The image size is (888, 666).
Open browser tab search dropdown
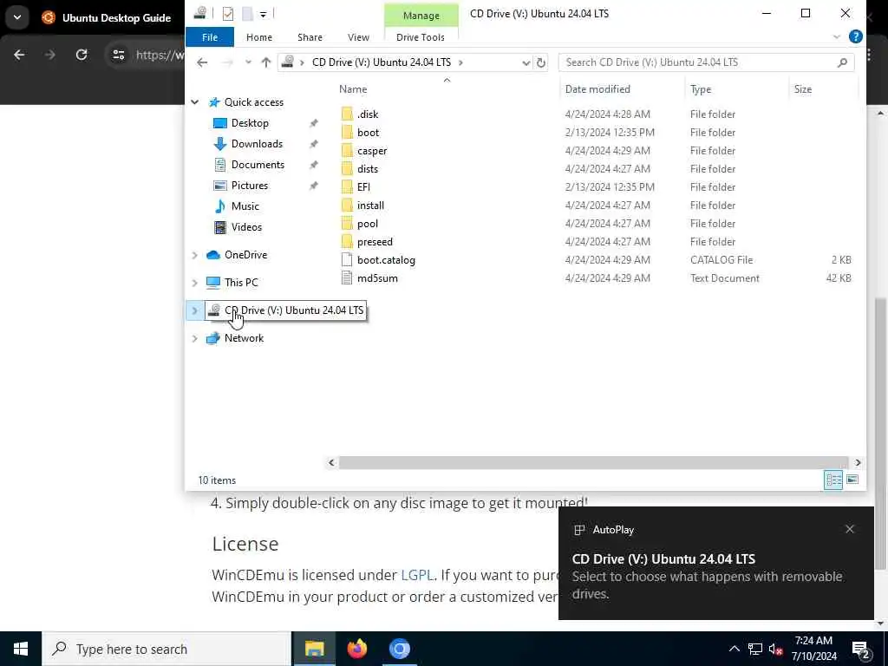[x=17, y=17]
